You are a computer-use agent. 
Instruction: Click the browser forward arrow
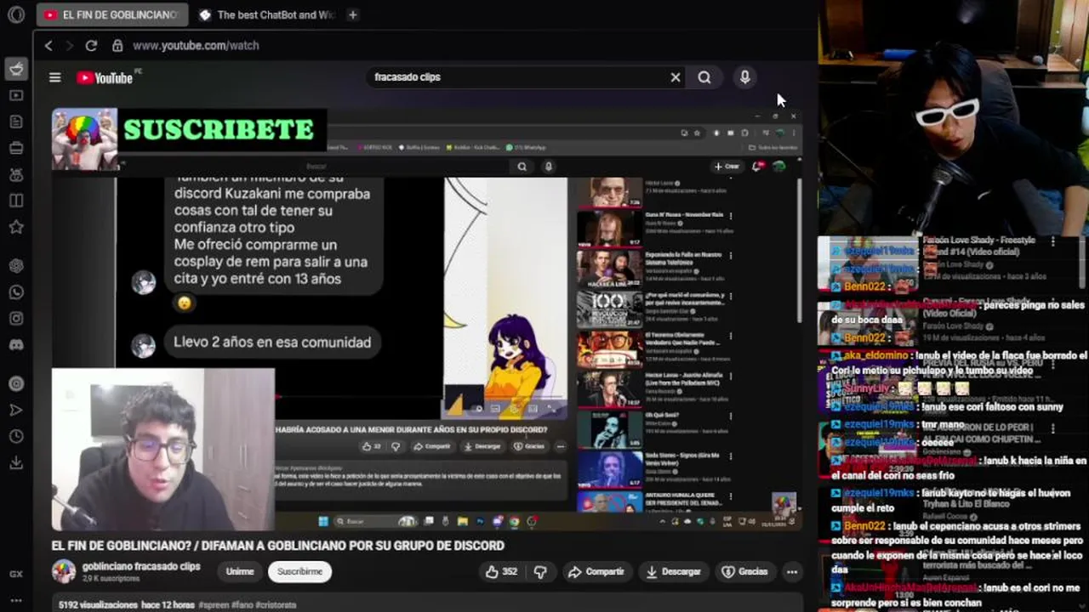(70, 46)
